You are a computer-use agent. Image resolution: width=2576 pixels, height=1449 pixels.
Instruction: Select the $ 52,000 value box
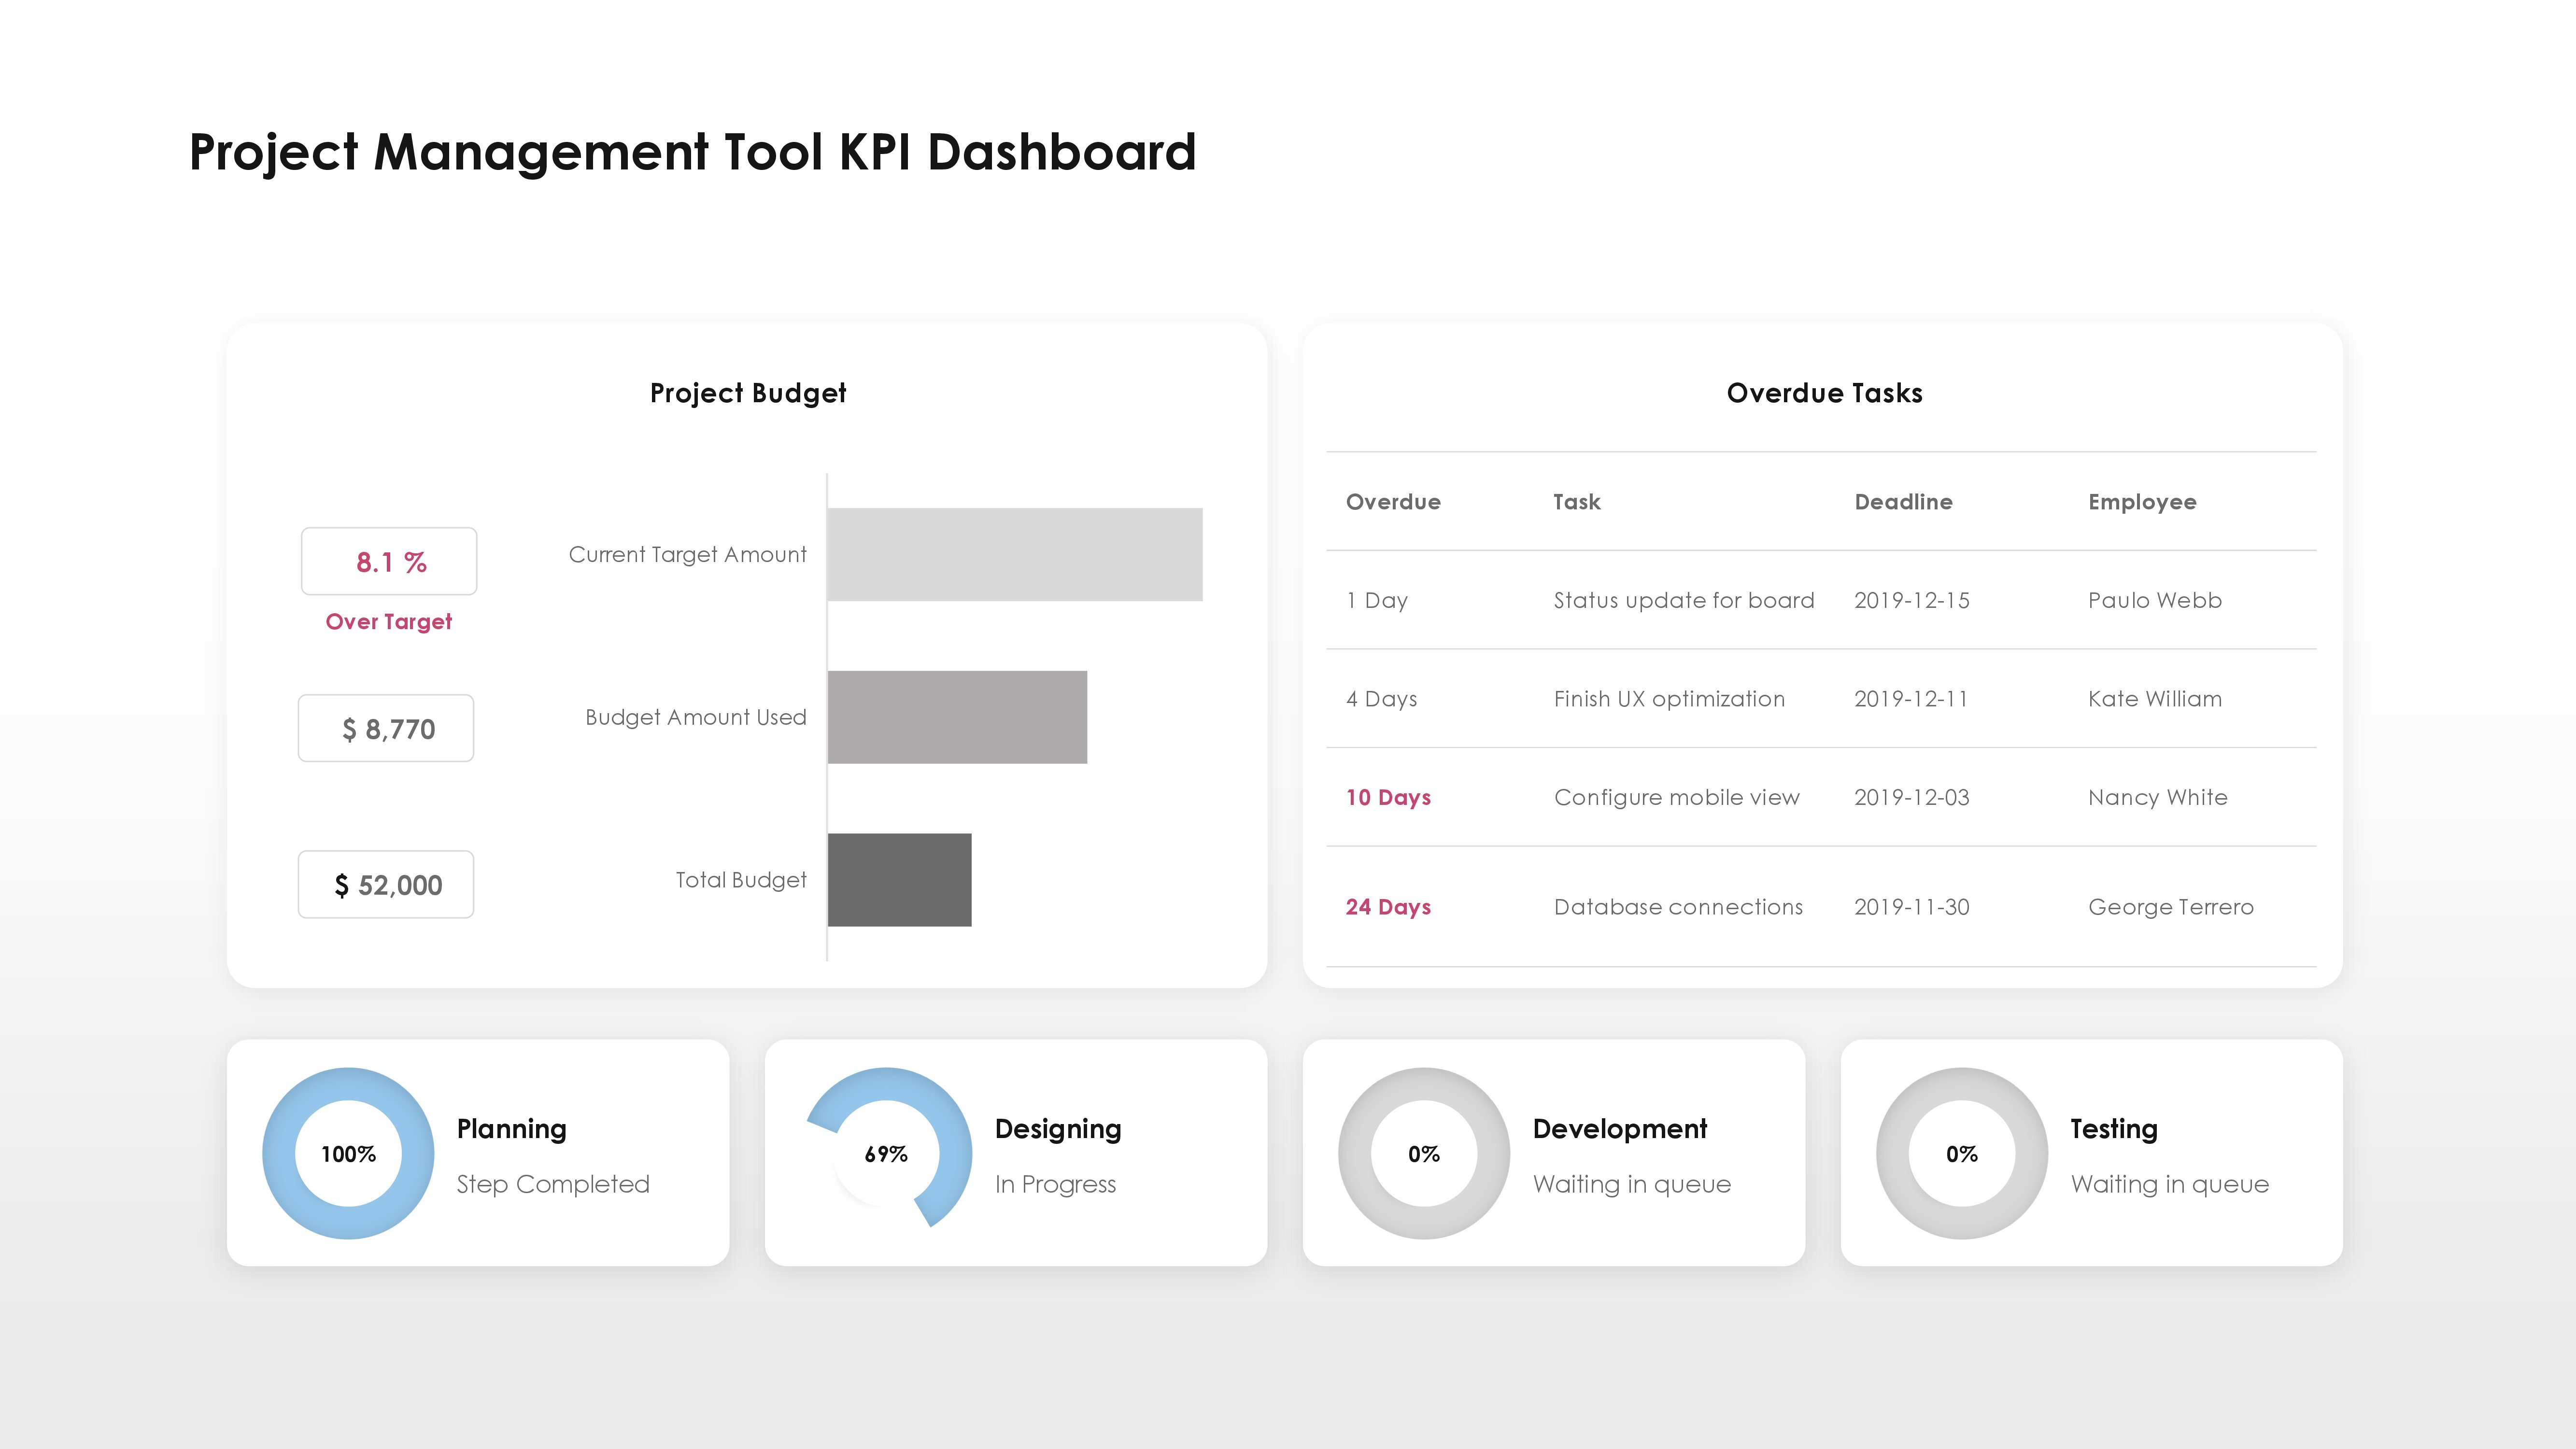pos(386,884)
